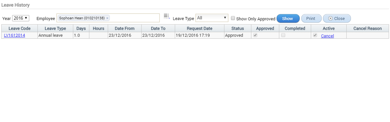
Task: Cancel the annual leave request link
Action: 327,36
